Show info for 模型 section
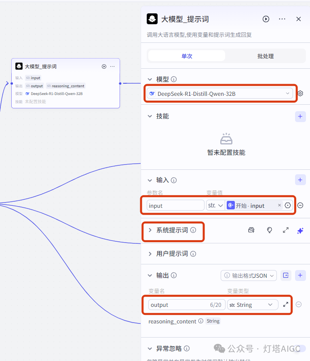 174,79
